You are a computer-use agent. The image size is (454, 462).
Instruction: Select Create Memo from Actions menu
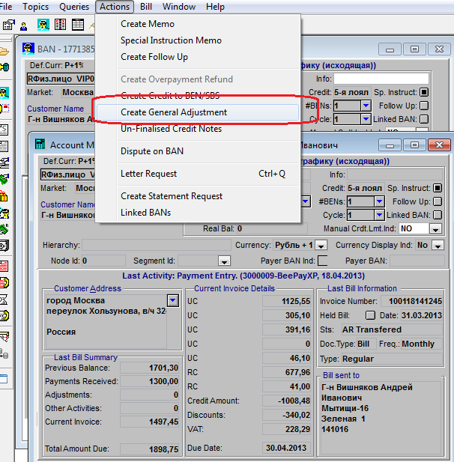click(x=148, y=24)
